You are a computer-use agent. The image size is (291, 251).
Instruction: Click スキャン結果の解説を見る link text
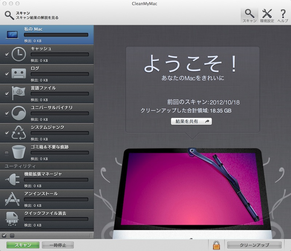click(x=37, y=17)
